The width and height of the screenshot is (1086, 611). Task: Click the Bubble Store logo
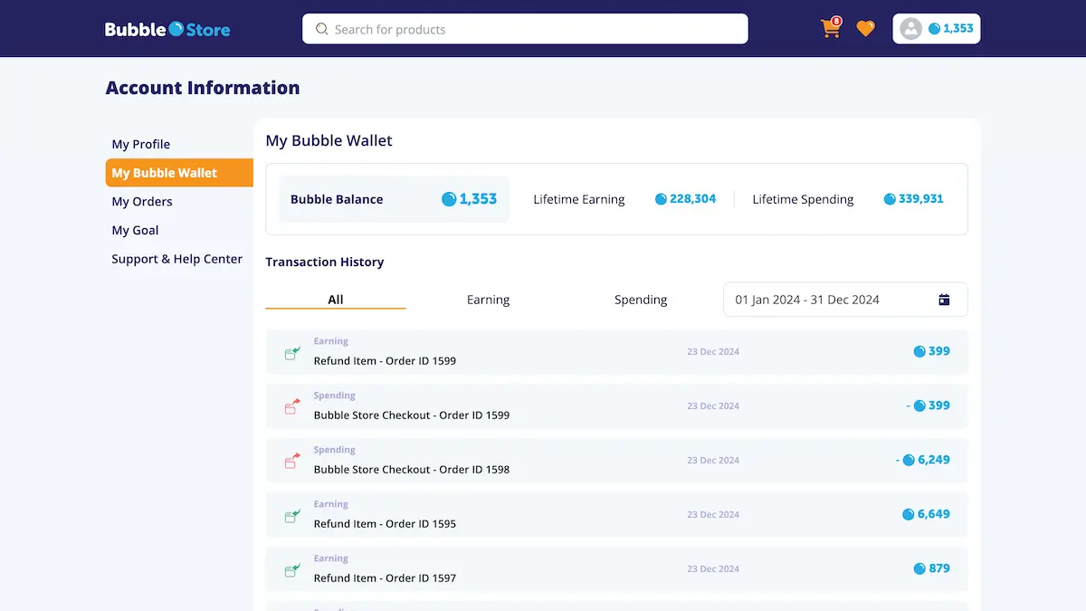pyautogui.click(x=167, y=29)
